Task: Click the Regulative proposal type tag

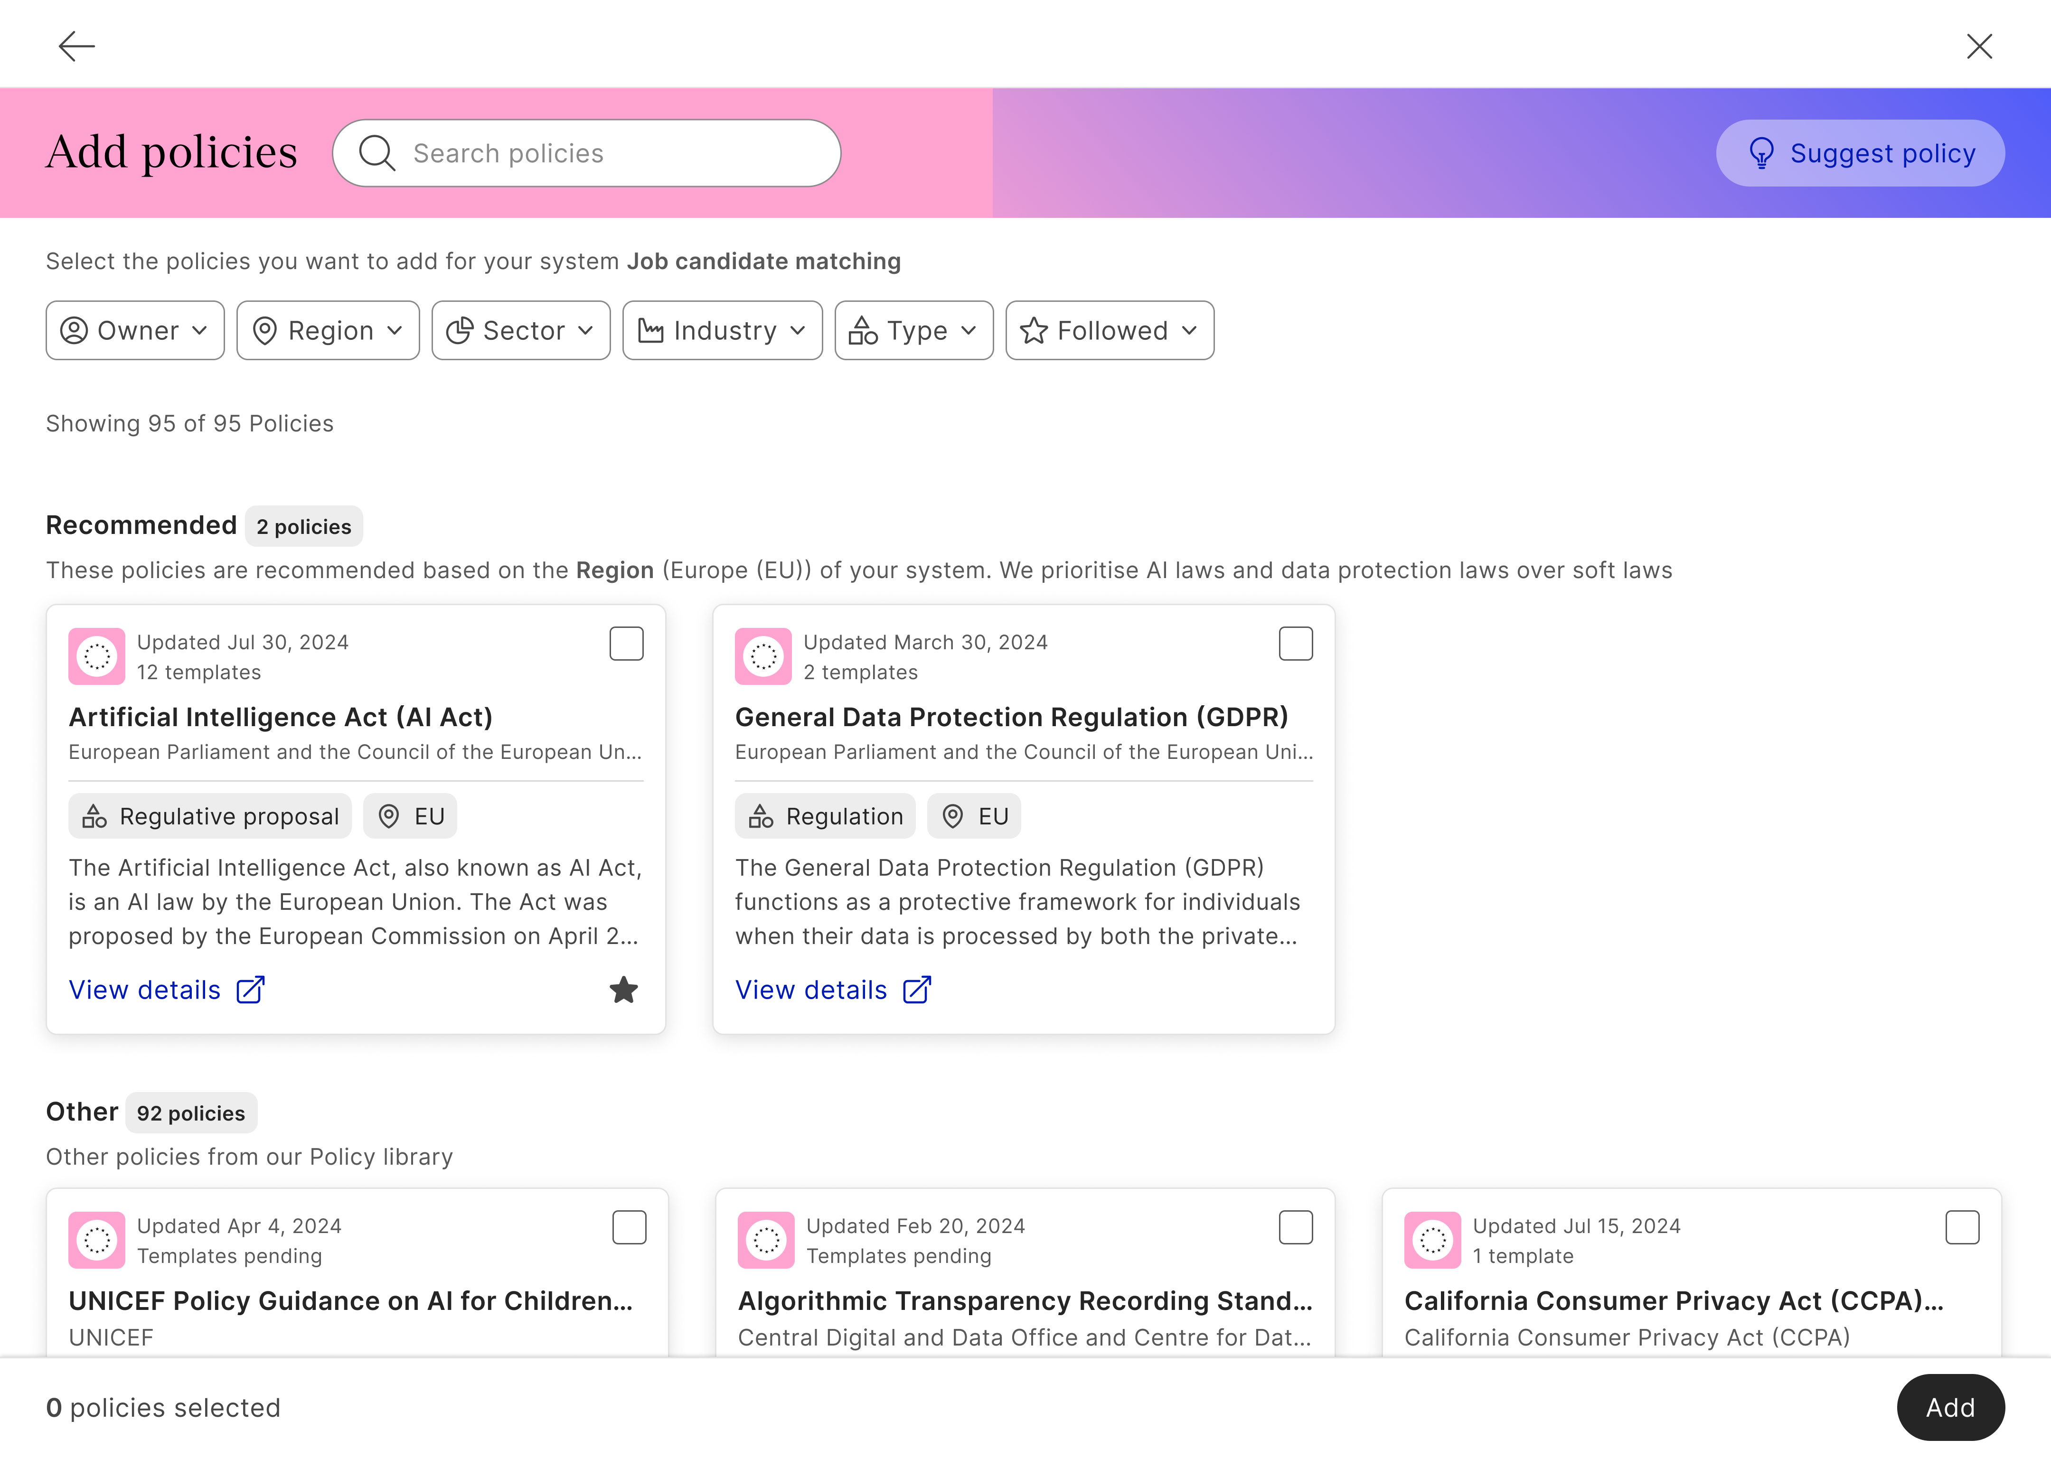Action: point(210,816)
